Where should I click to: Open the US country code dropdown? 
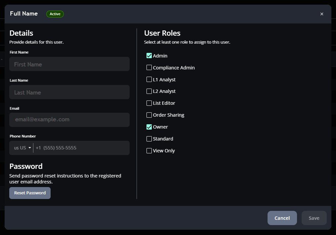pyautogui.click(x=22, y=148)
